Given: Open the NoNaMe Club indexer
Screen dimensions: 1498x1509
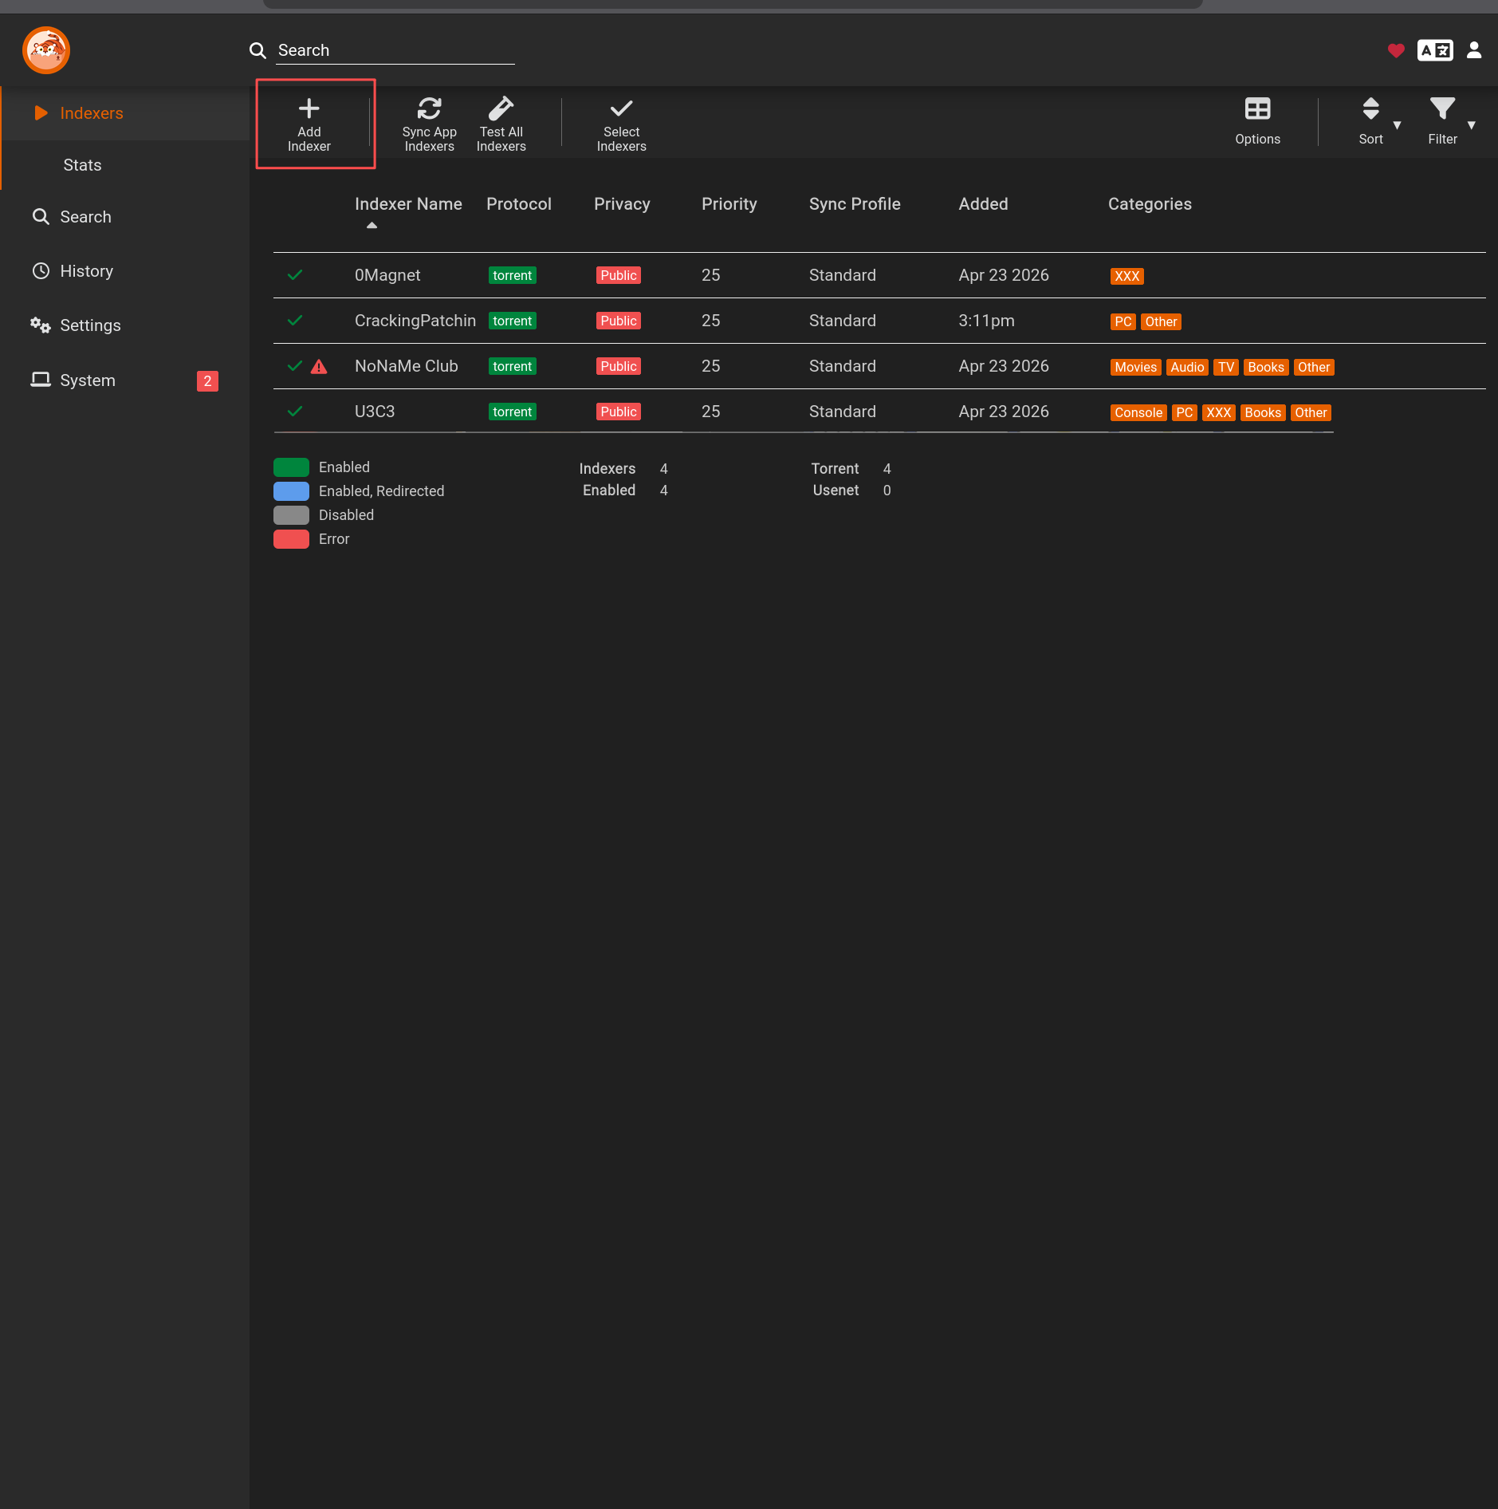Looking at the screenshot, I should tap(406, 366).
